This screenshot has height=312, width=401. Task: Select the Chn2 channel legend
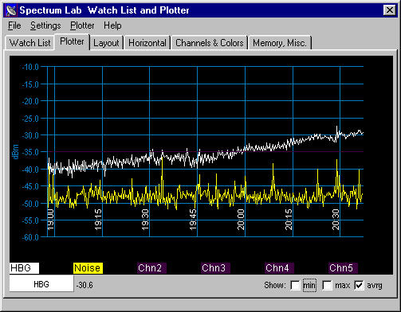click(151, 268)
